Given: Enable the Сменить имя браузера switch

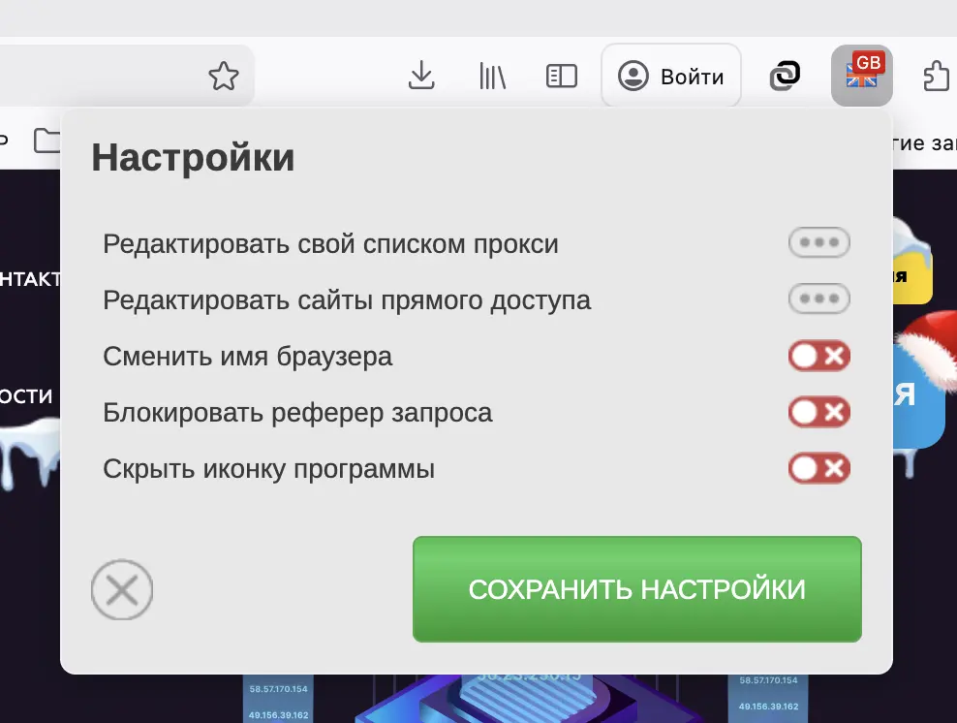Looking at the screenshot, I should 818,356.
